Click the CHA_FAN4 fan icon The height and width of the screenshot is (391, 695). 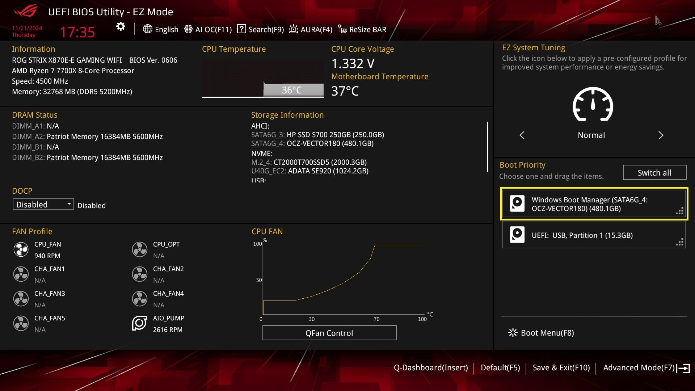(x=140, y=299)
